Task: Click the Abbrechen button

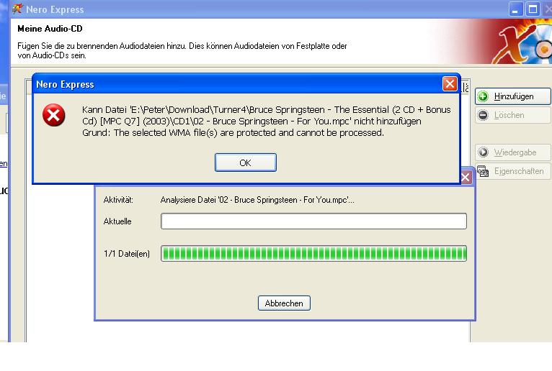Action: click(284, 303)
